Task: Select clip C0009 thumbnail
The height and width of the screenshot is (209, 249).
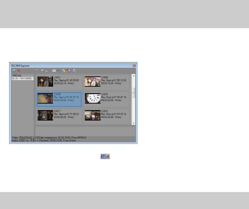Action: (45, 98)
